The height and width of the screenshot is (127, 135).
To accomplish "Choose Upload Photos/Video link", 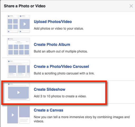I will [x=53, y=22].
